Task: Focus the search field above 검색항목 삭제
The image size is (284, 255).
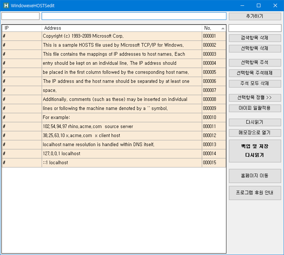Action: (255, 28)
